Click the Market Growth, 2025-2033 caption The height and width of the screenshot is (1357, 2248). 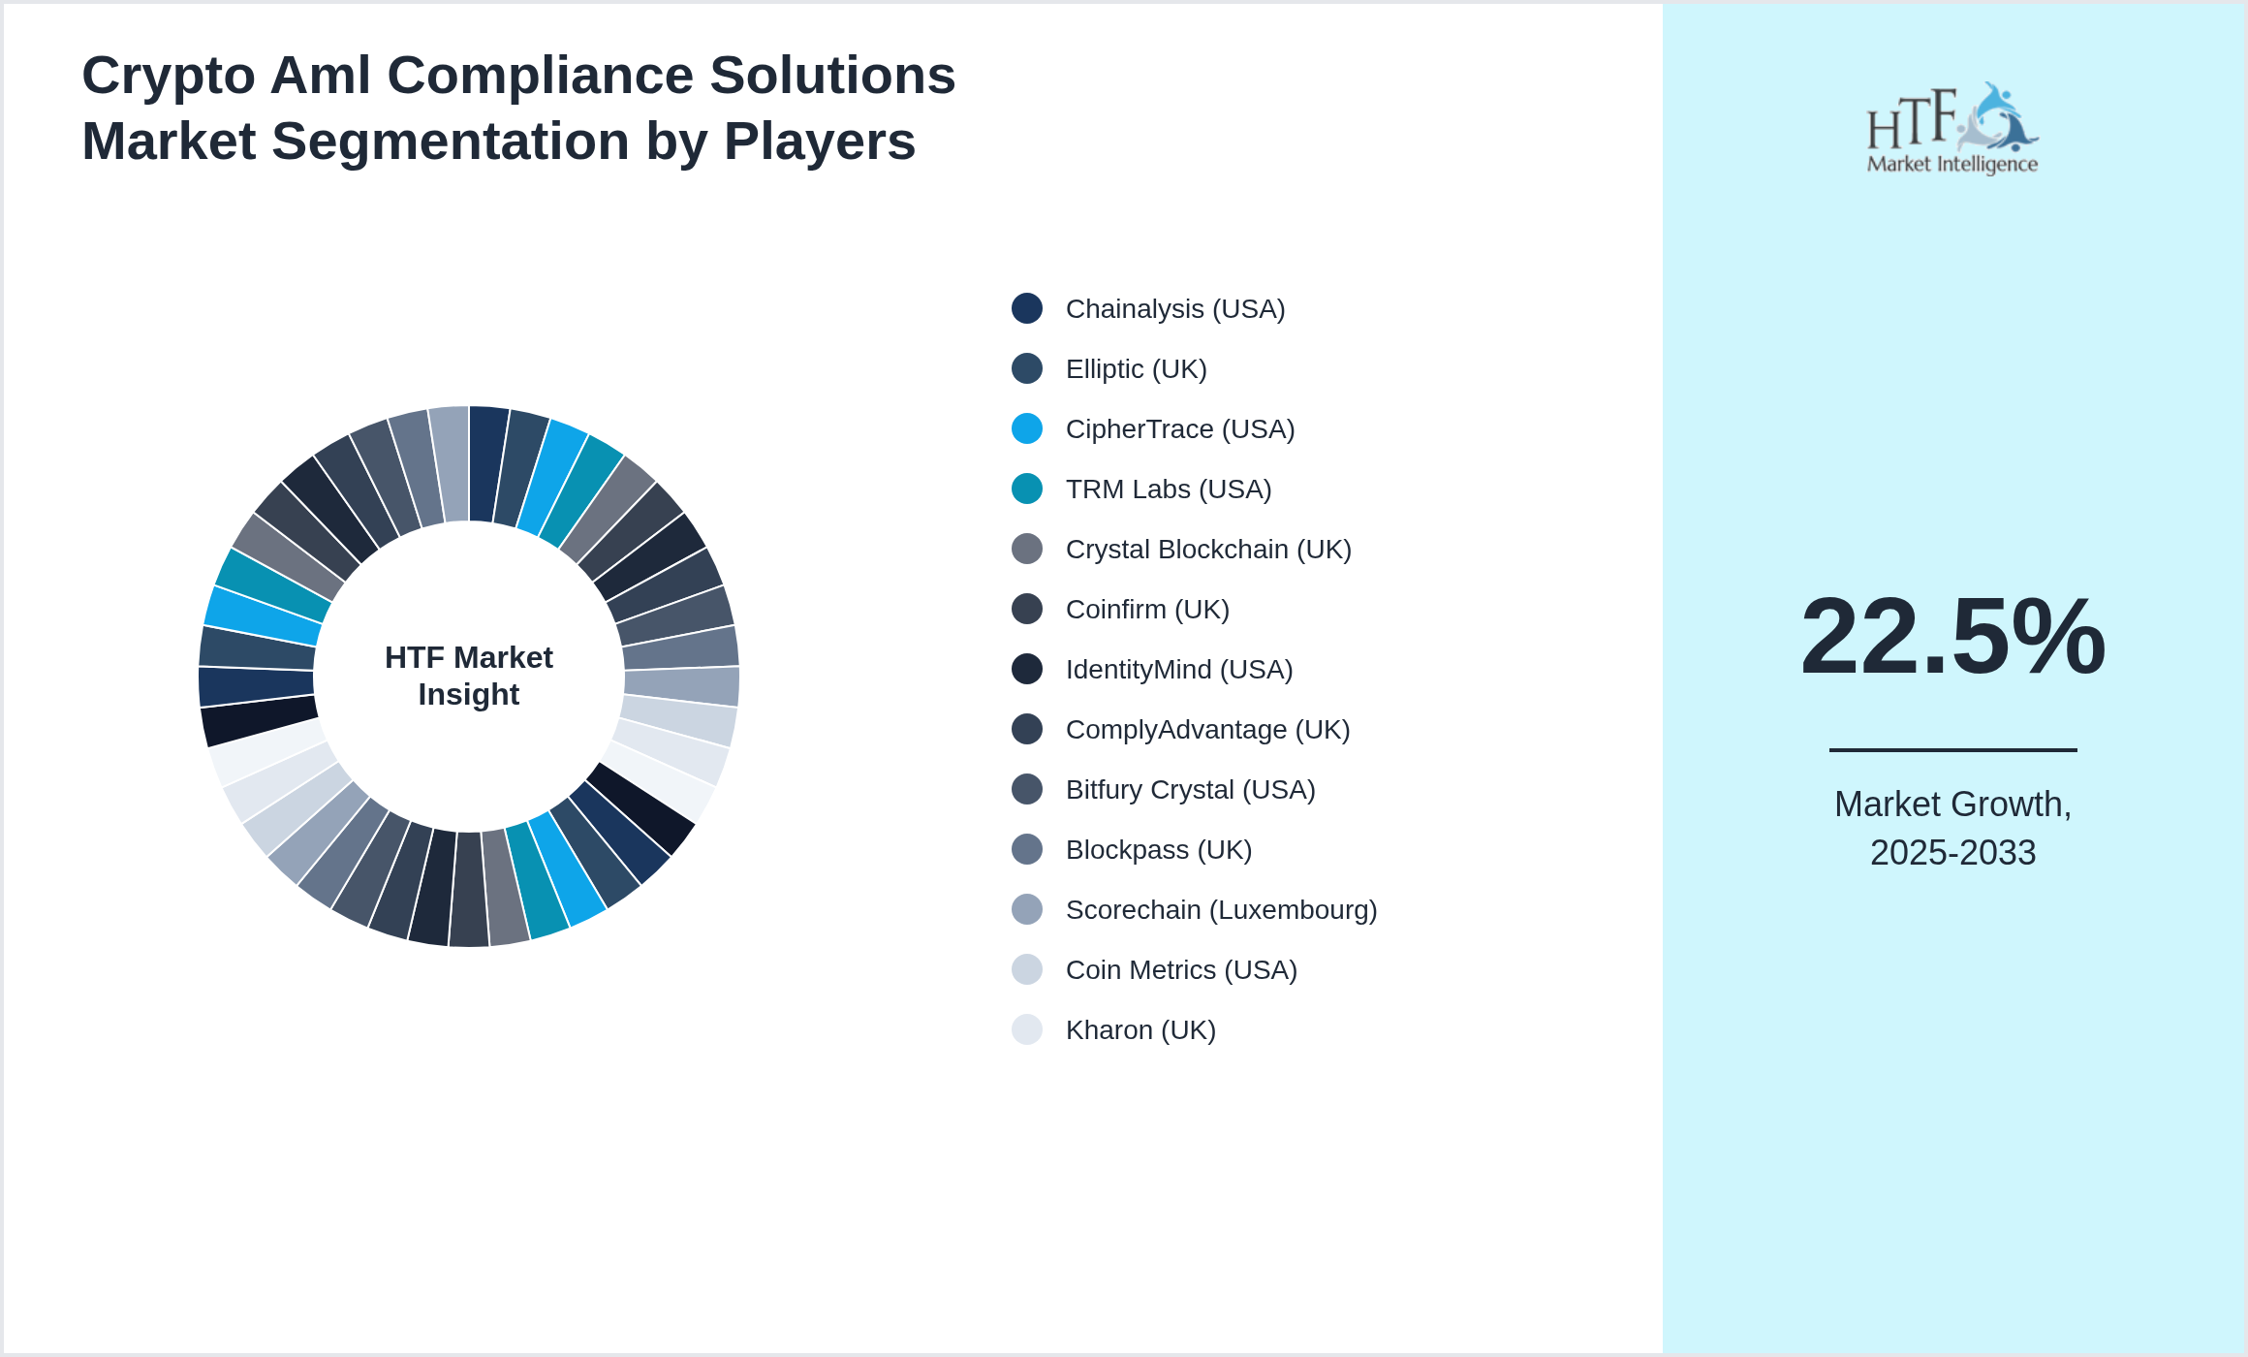point(1952,828)
